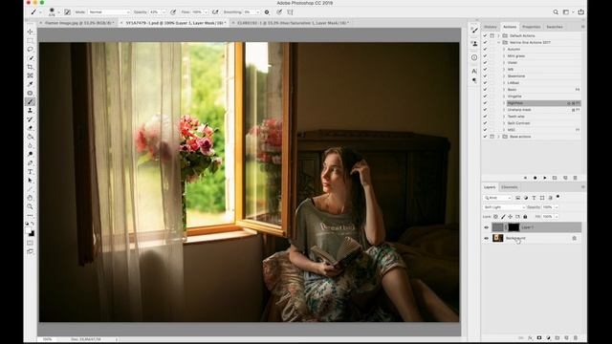Switch to the Properties tab
Screen dimensions: 612x344
[532, 27]
